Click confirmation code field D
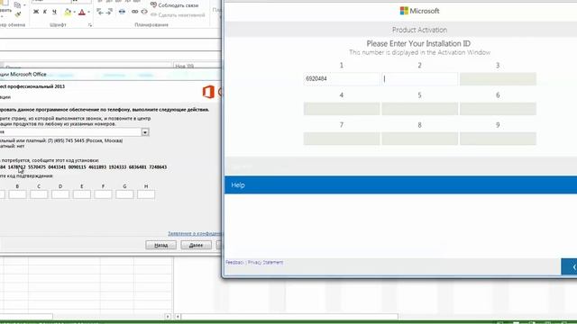 pos(60,194)
